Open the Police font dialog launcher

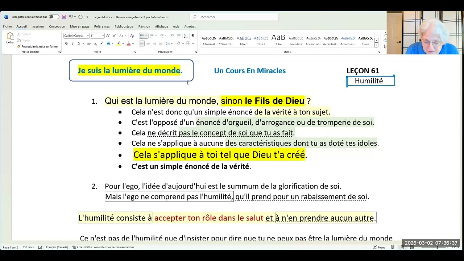(x=135, y=52)
